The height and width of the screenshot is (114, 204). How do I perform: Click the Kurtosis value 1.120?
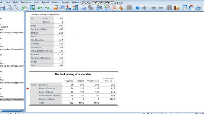[x=60, y=54]
